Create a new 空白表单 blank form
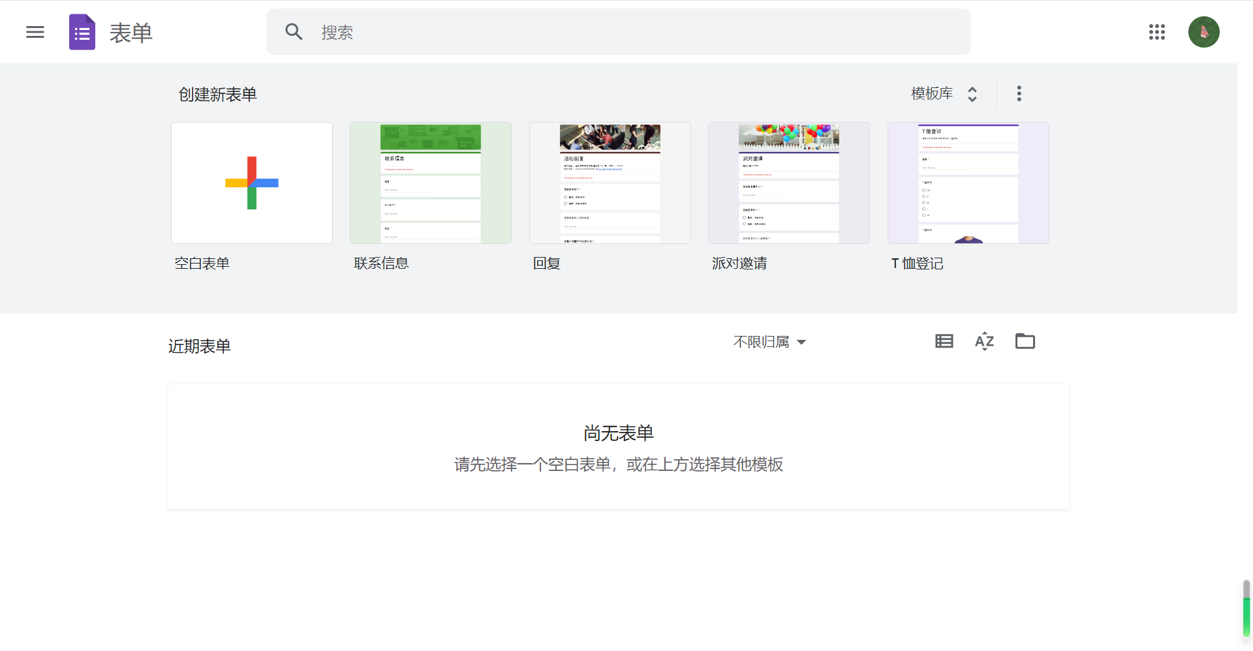Screen dimensions: 1253x651 pyautogui.click(x=252, y=183)
